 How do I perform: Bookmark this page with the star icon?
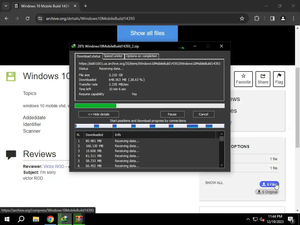[242, 18]
